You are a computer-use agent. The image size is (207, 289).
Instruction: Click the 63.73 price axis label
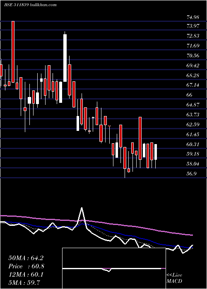coord(193,115)
